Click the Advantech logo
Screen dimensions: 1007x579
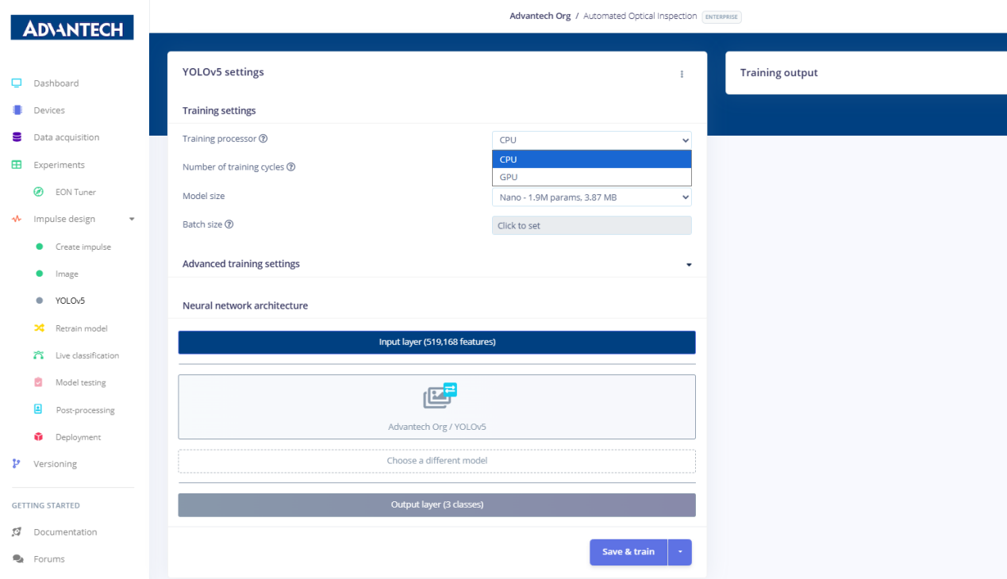click(x=72, y=27)
